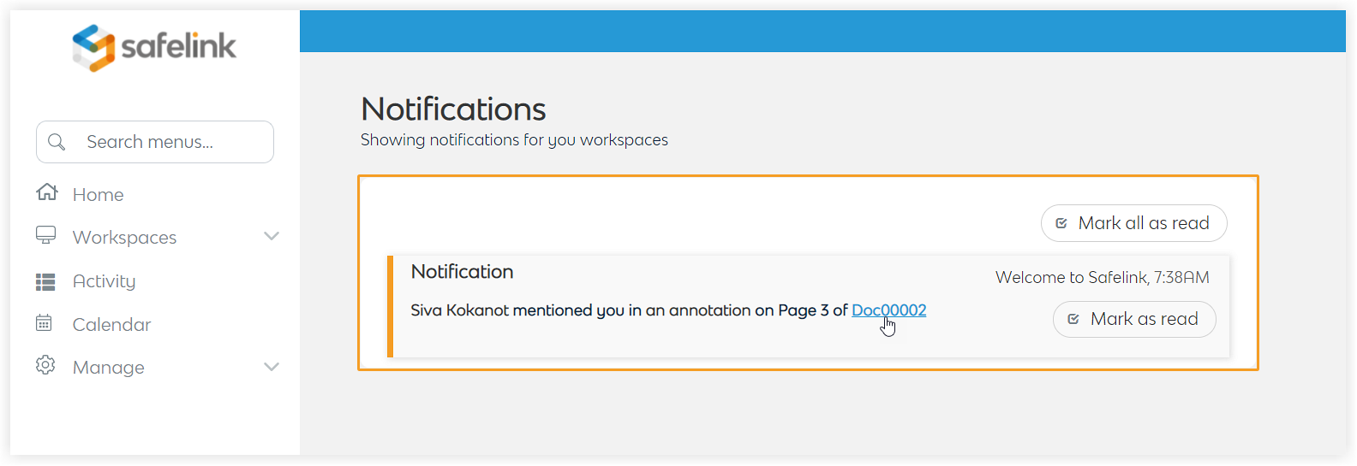
Task: Open the Home menu item
Action: (x=98, y=195)
